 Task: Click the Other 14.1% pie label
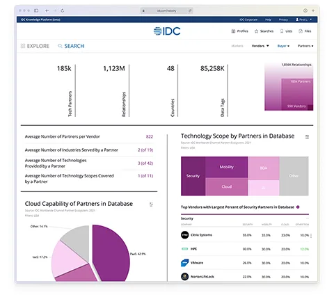[x=39, y=226]
